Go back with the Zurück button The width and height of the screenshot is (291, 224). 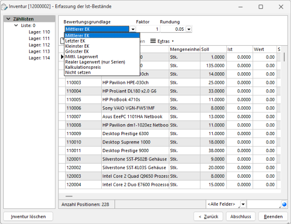208,216
